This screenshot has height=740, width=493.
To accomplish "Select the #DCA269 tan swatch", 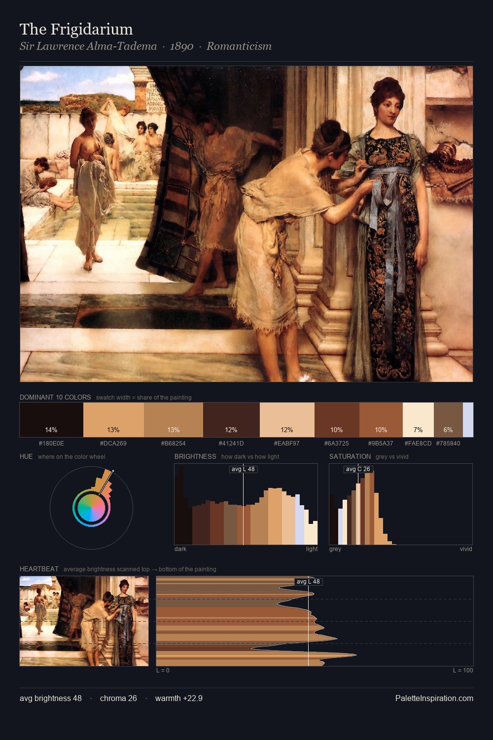I will pos(113,420).
